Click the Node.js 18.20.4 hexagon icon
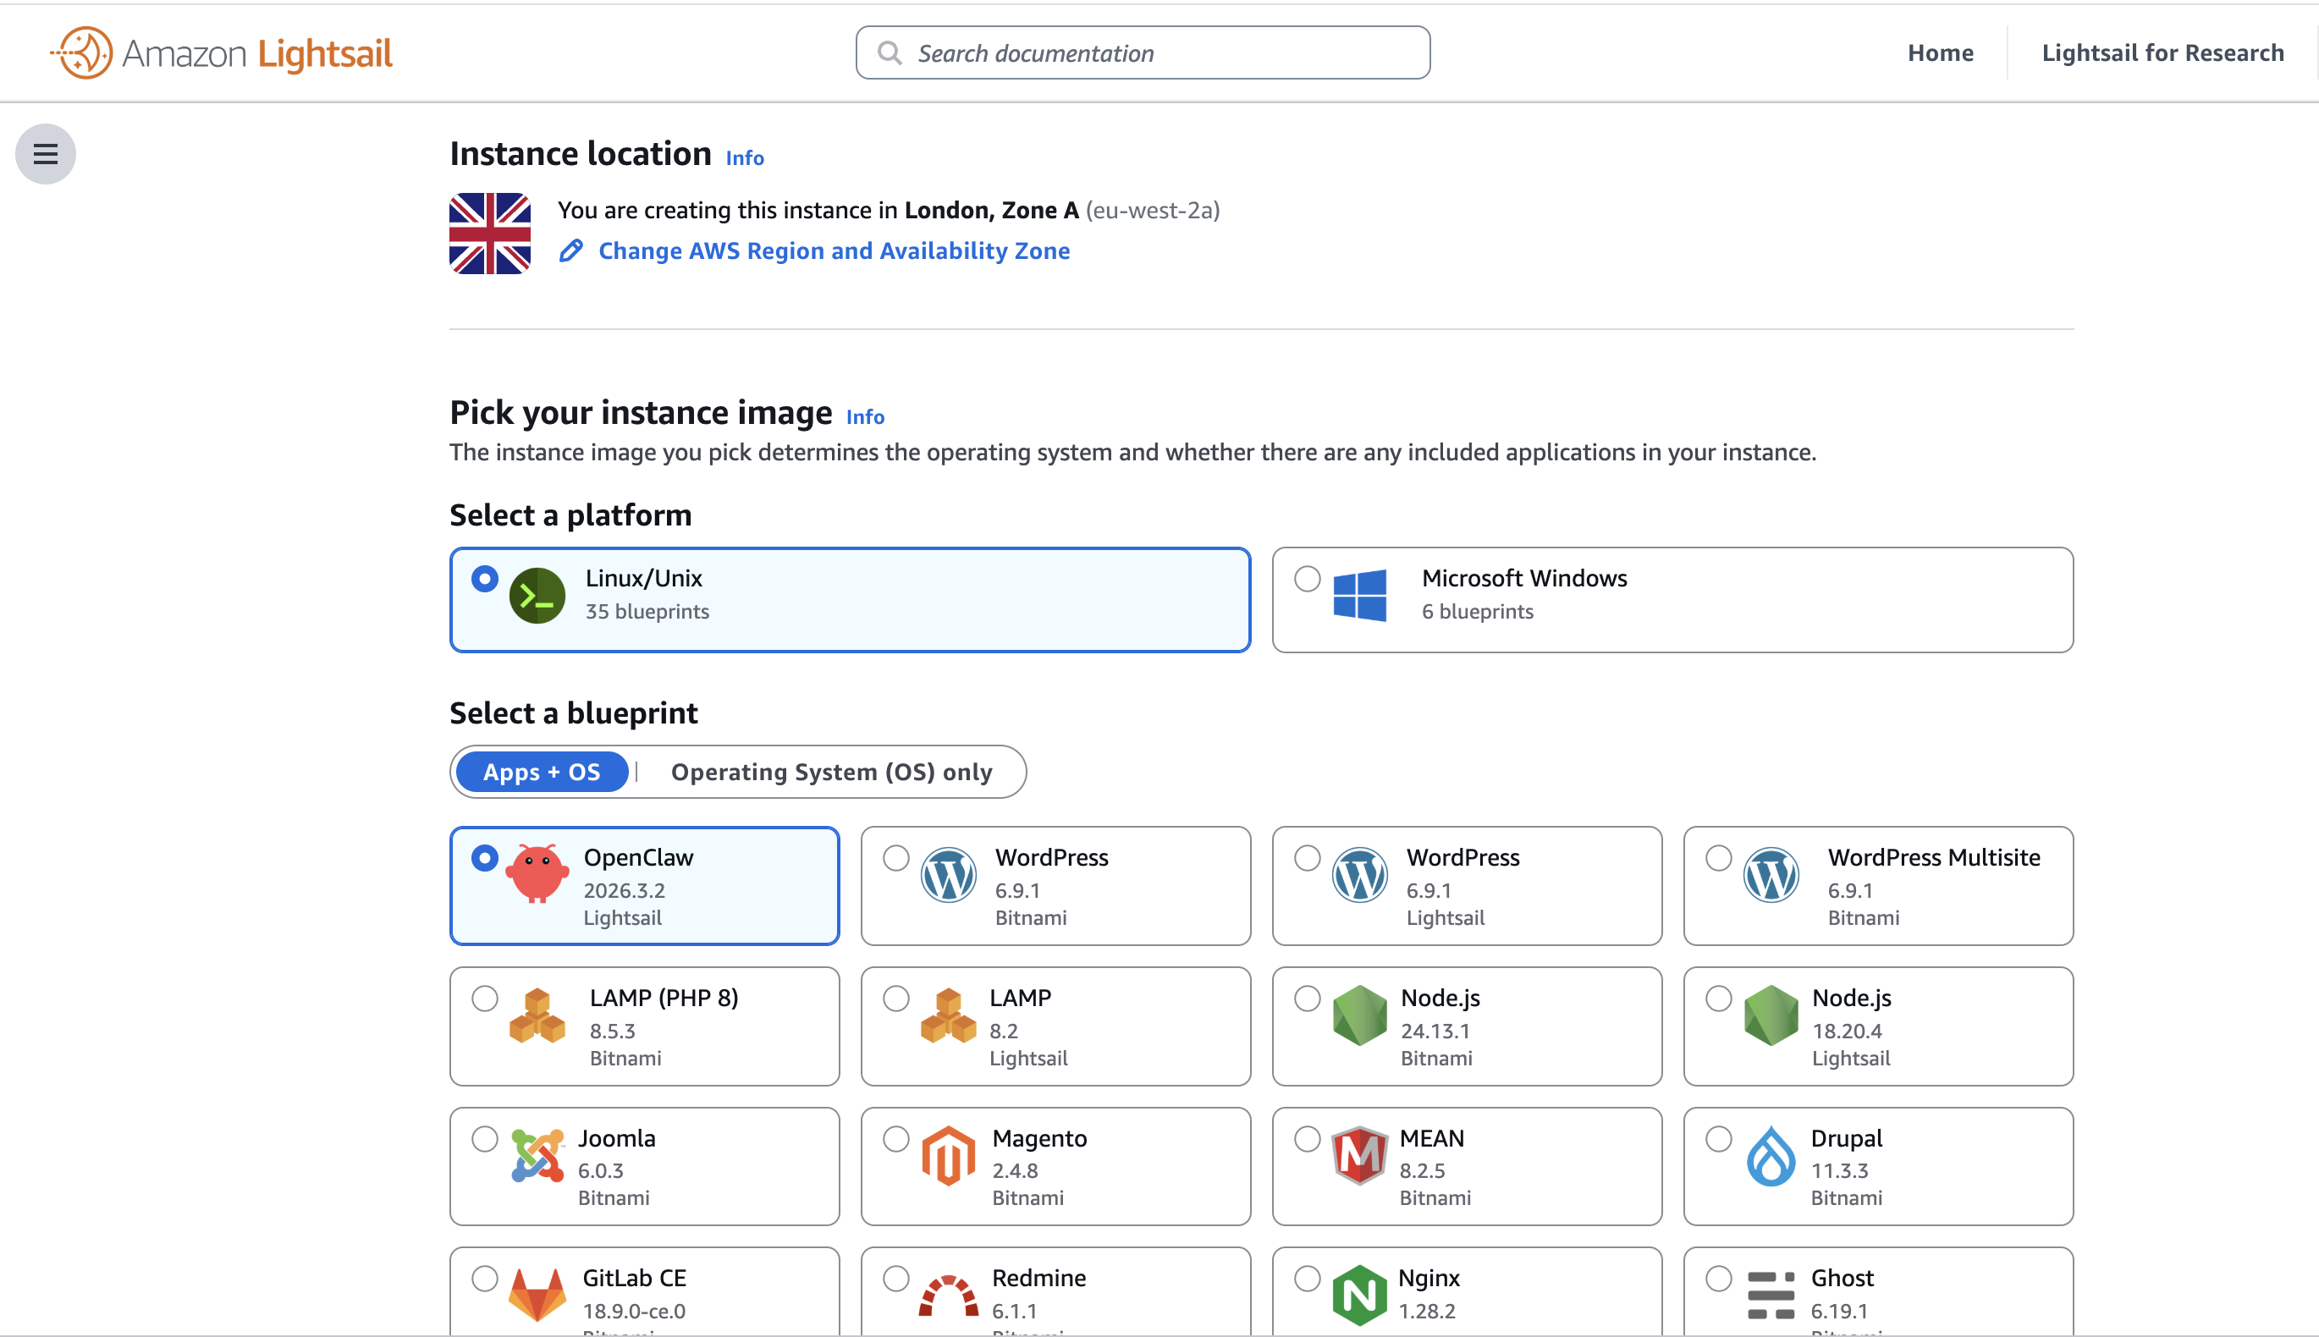This screenshot has width=2319, height=1337. click(1771, 1015)
